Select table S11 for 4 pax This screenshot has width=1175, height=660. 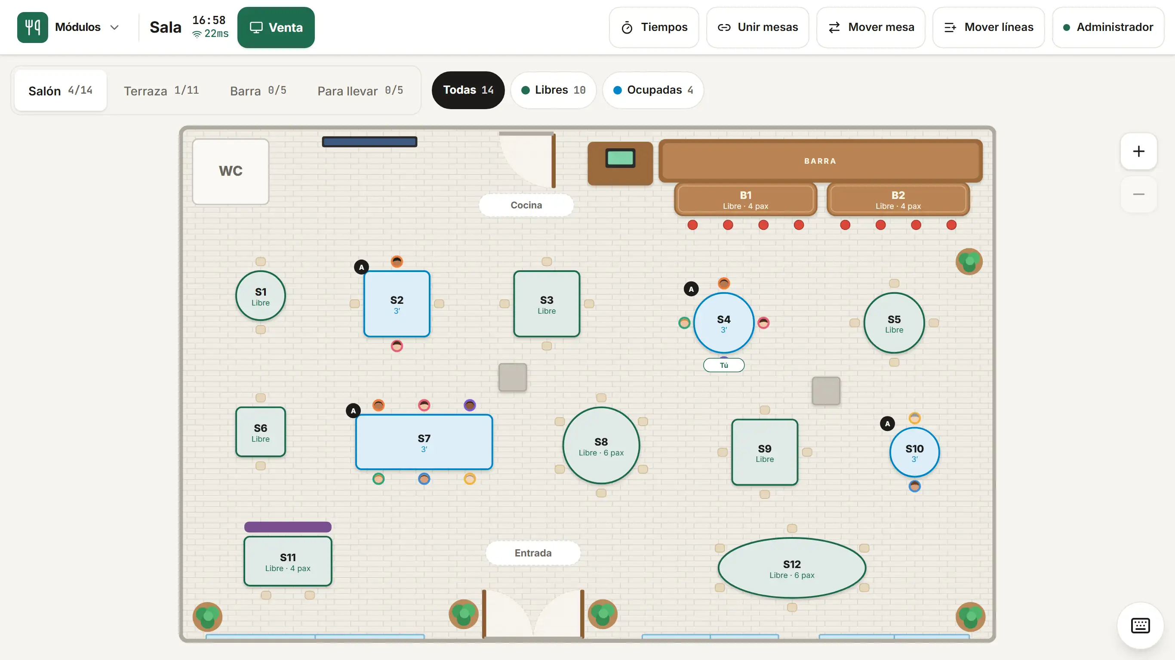[288, 562]
